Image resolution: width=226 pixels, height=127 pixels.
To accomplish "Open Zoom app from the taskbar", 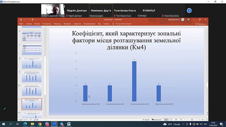I will click(54, 124).
